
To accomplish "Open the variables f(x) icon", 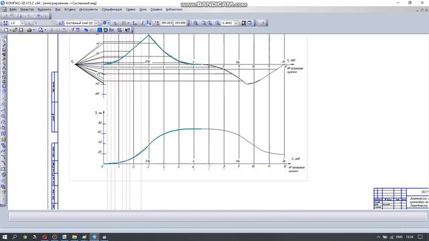I will tap(112, 30).
